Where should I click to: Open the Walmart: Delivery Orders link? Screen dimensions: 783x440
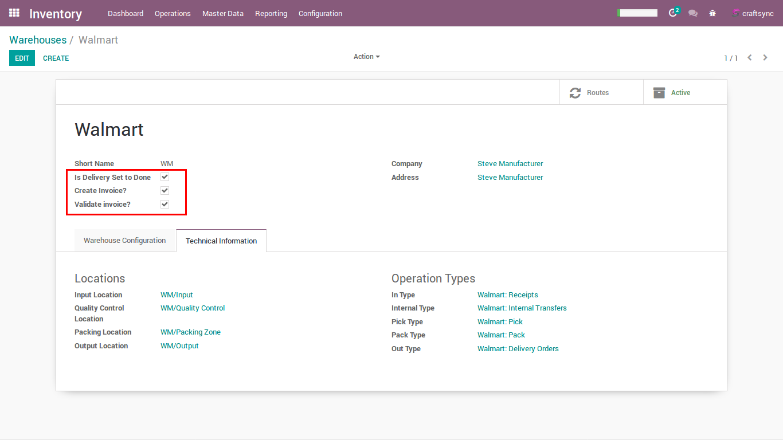[518, 348]
